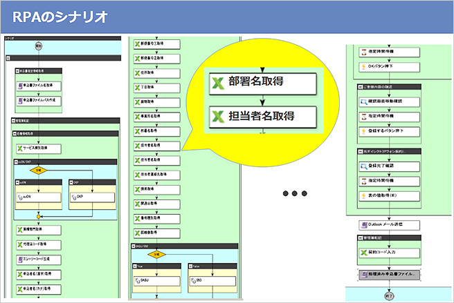Click the 登録するボタン押下 lightning icon
The image size is (454, 303).
(364, 130)
